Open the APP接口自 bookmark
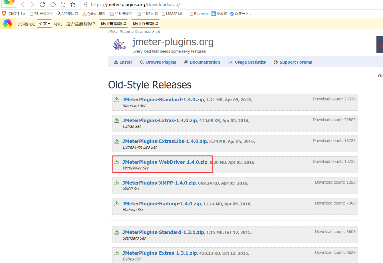This screenshot has height=263, width=383. 67,14
